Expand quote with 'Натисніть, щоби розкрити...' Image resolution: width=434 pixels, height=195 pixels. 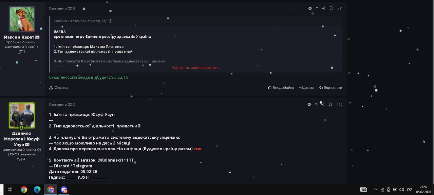pos(196,67)
